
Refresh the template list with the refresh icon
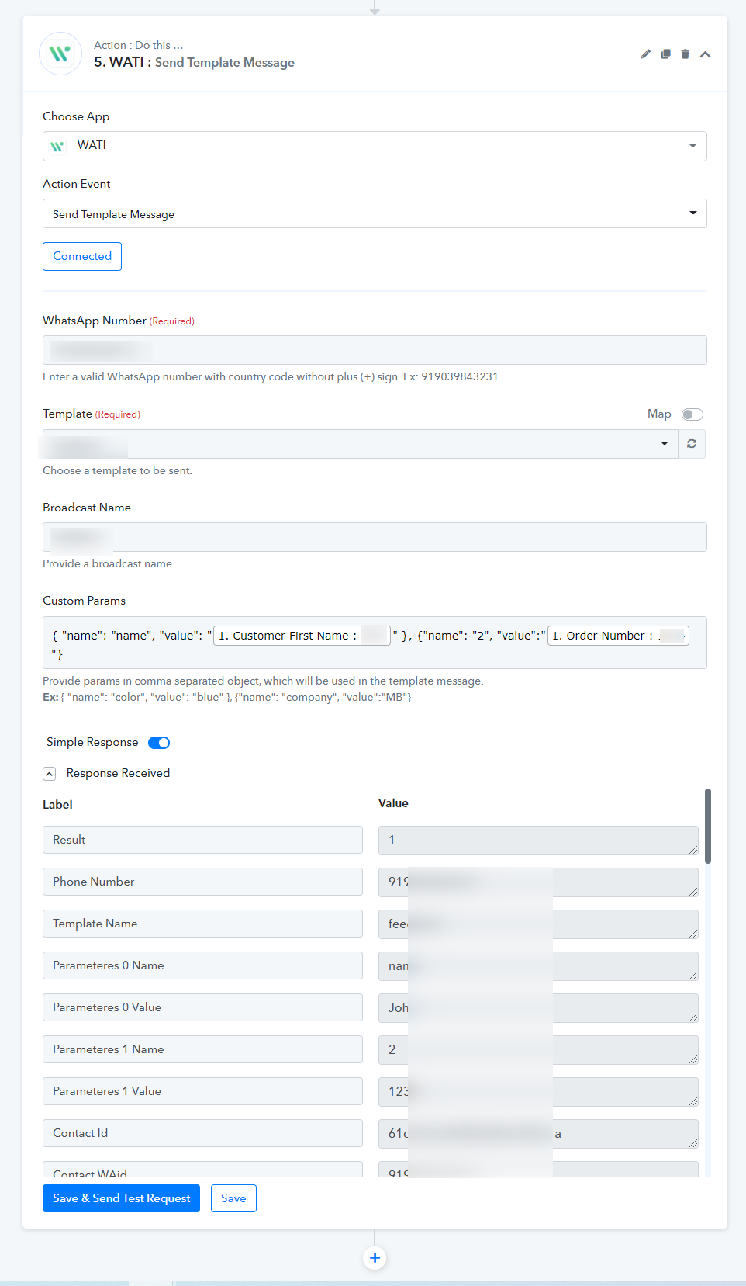point(692,444)
